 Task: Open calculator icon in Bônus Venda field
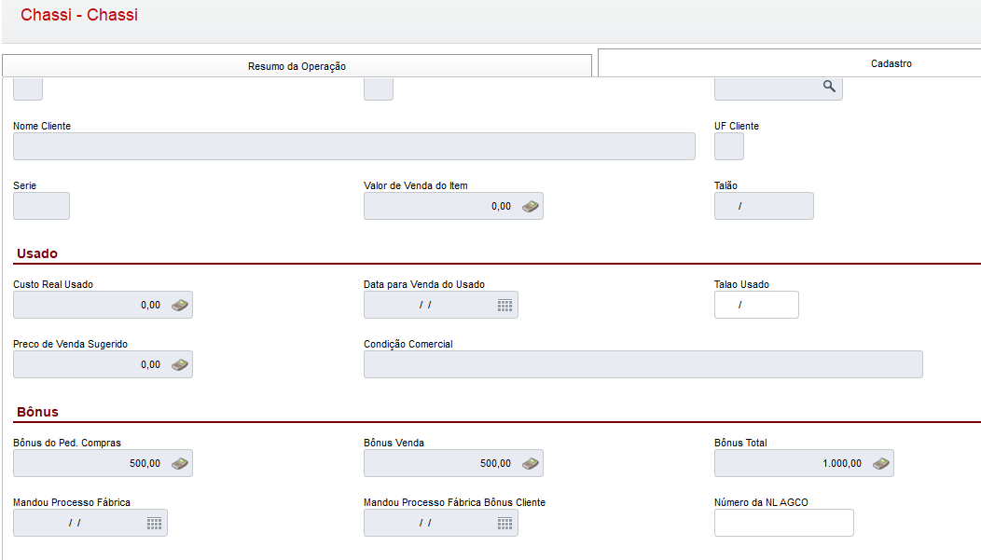coord(531,463)
